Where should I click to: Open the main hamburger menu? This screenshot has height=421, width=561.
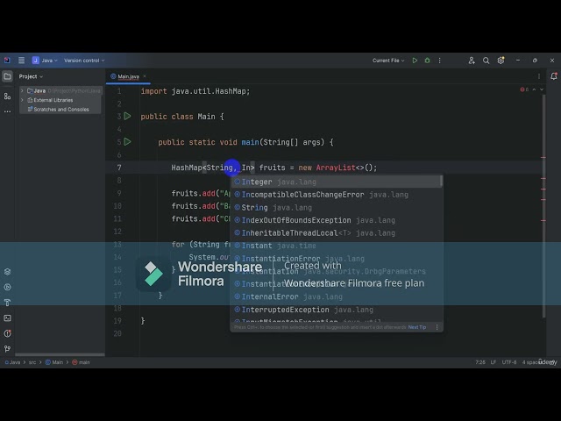coord(21,61)
